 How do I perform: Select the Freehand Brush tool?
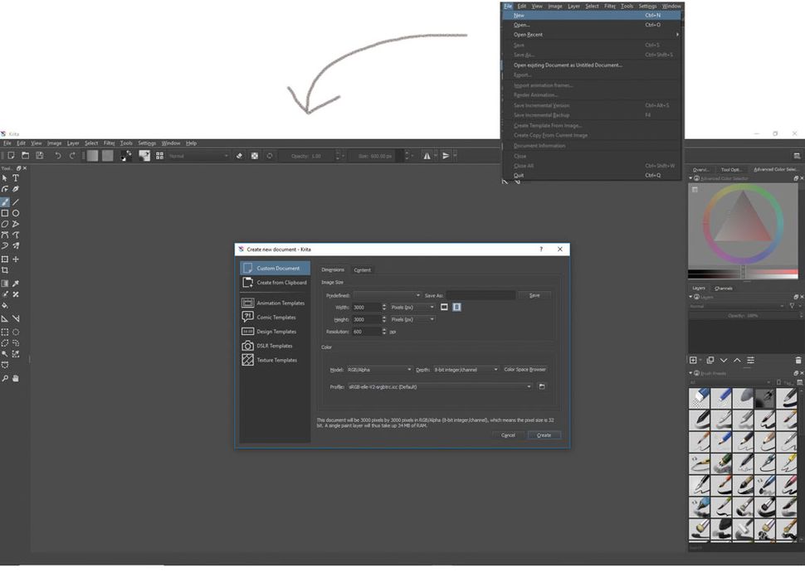click(5, 201)
